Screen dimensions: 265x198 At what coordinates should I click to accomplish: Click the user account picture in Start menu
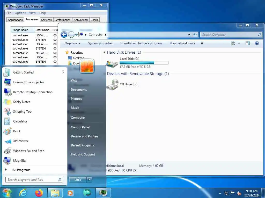coord(87,66)
